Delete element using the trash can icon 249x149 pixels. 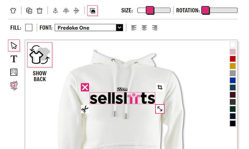[x=40, y=11]
